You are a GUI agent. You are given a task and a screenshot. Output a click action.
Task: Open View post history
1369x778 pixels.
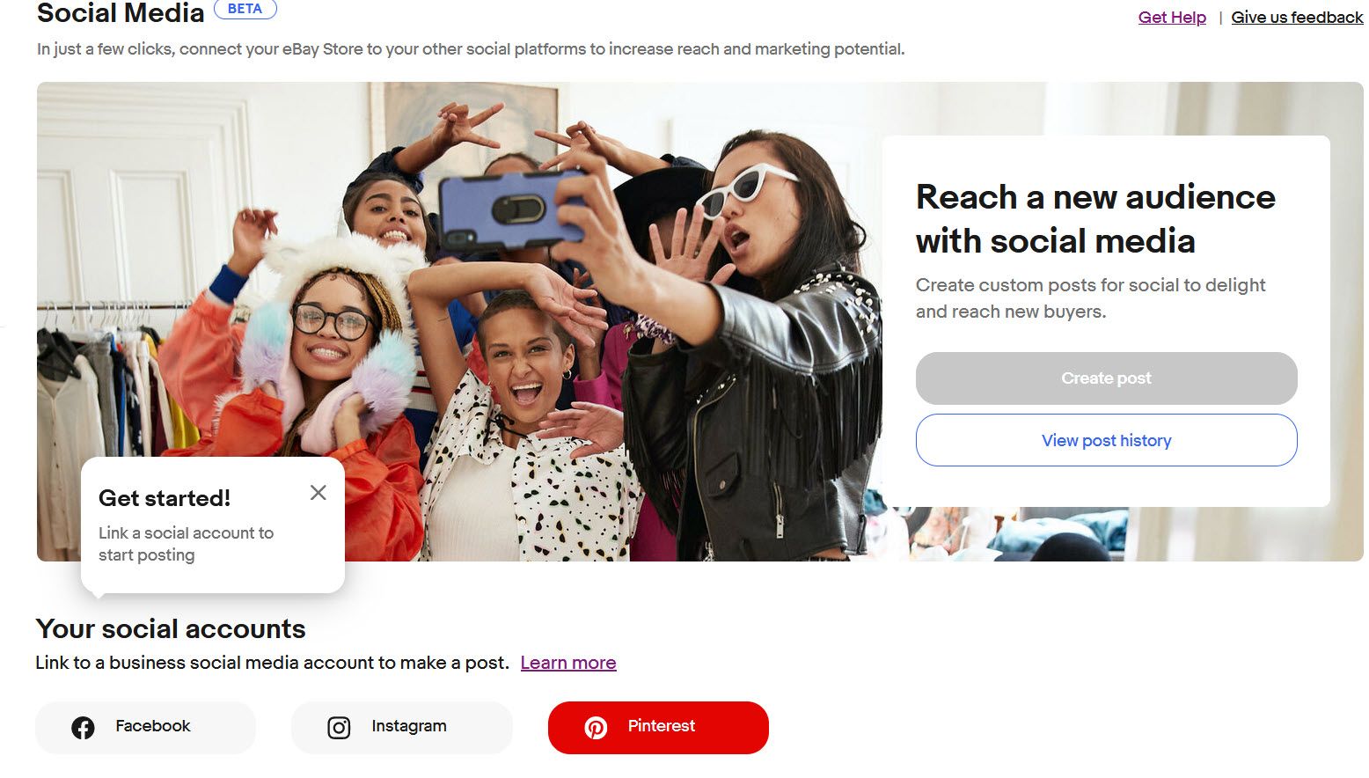(1106, 440)
